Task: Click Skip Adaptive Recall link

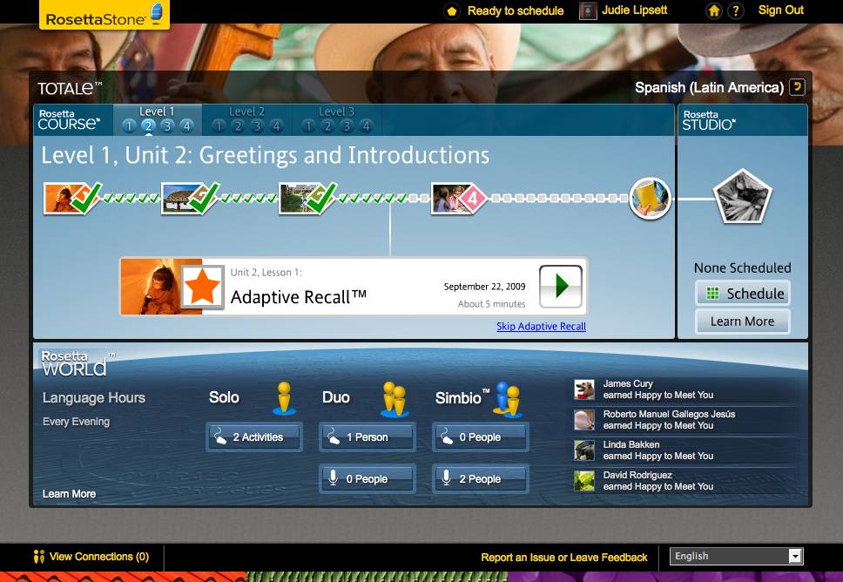Action: pyautogui.click(x=541, y=326)
